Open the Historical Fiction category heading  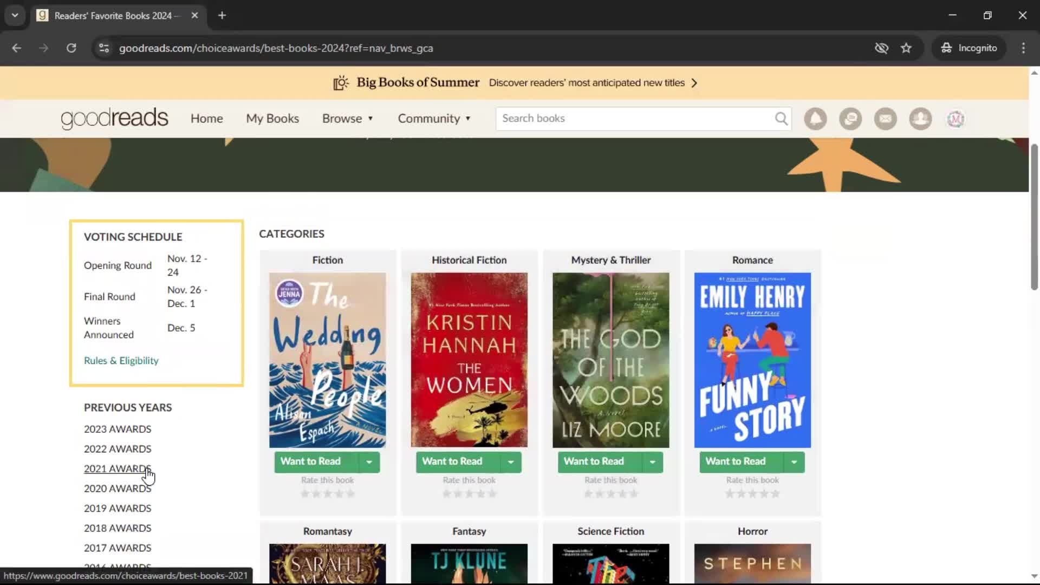(469, 260)
